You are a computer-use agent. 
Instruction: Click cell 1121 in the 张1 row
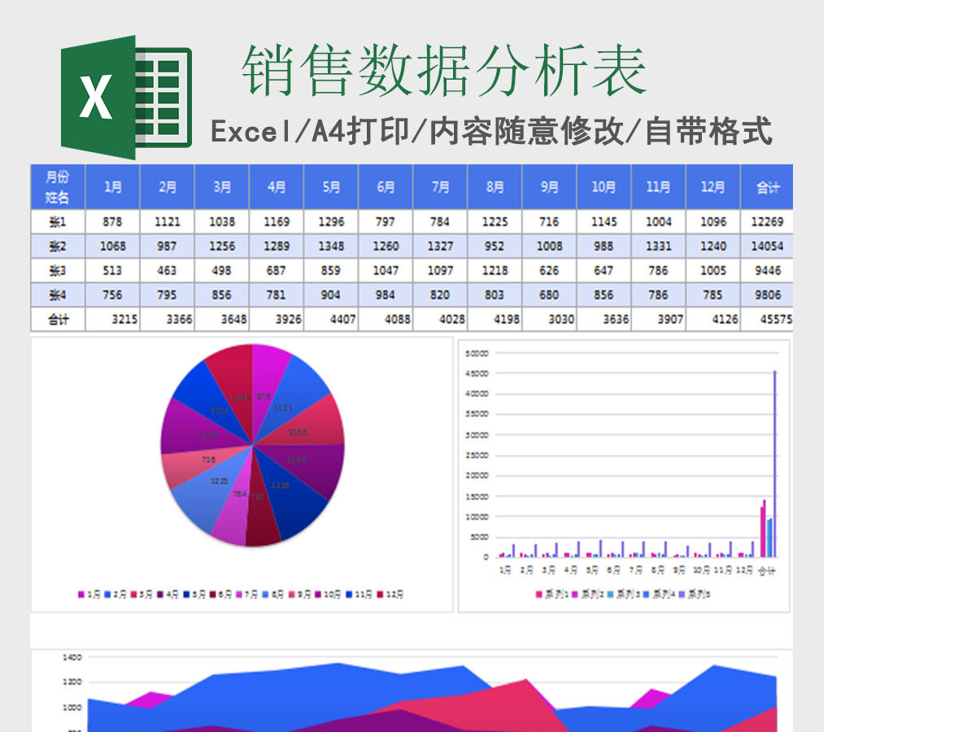point(168,222)
